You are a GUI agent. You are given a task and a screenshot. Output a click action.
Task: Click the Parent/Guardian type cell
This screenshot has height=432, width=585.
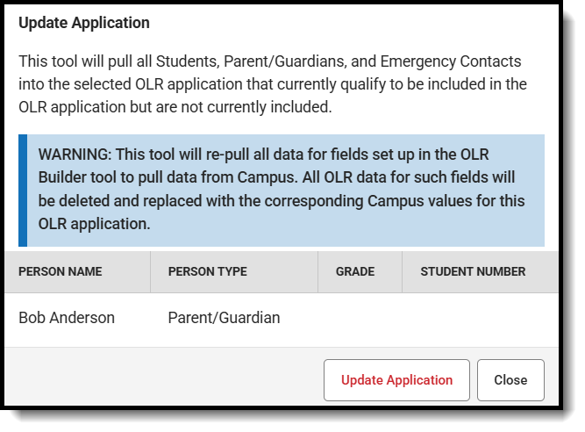point(224,318)
